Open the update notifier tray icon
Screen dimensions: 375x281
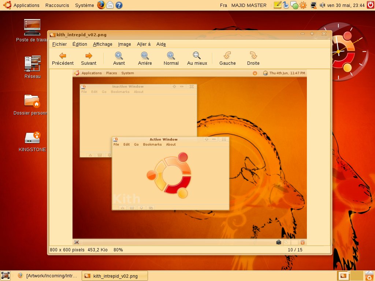pyautogui.click(x=303, y=5)
